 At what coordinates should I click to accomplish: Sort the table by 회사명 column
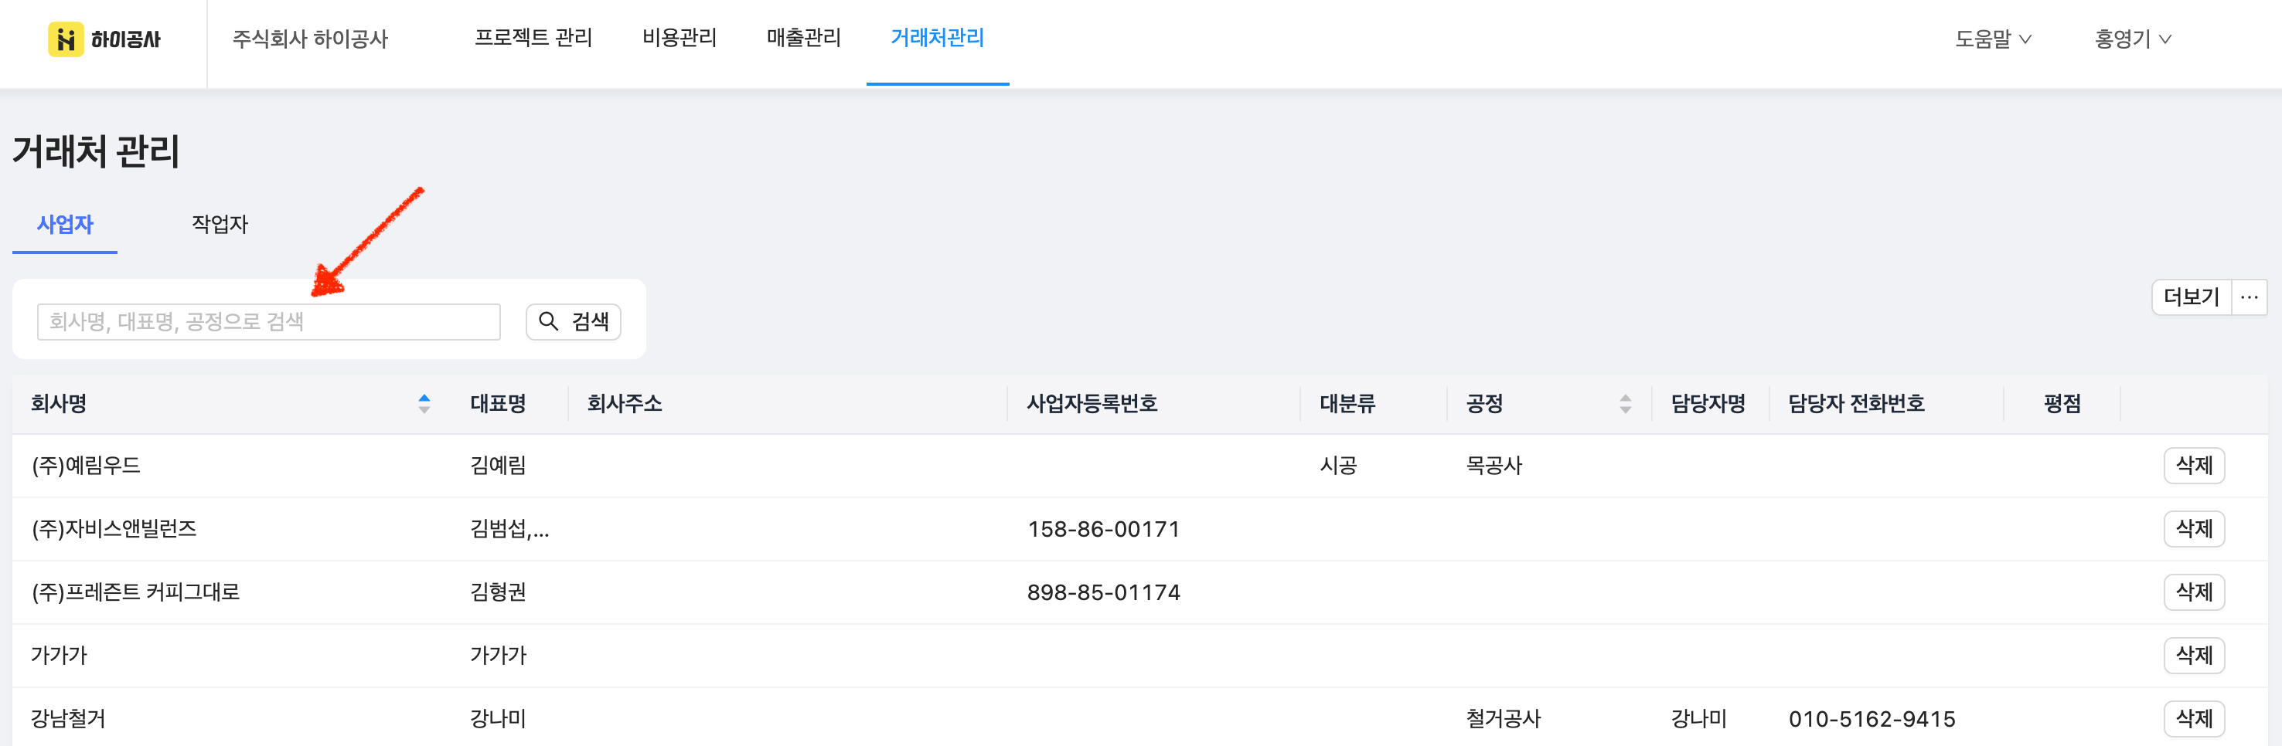pos(424,404)
